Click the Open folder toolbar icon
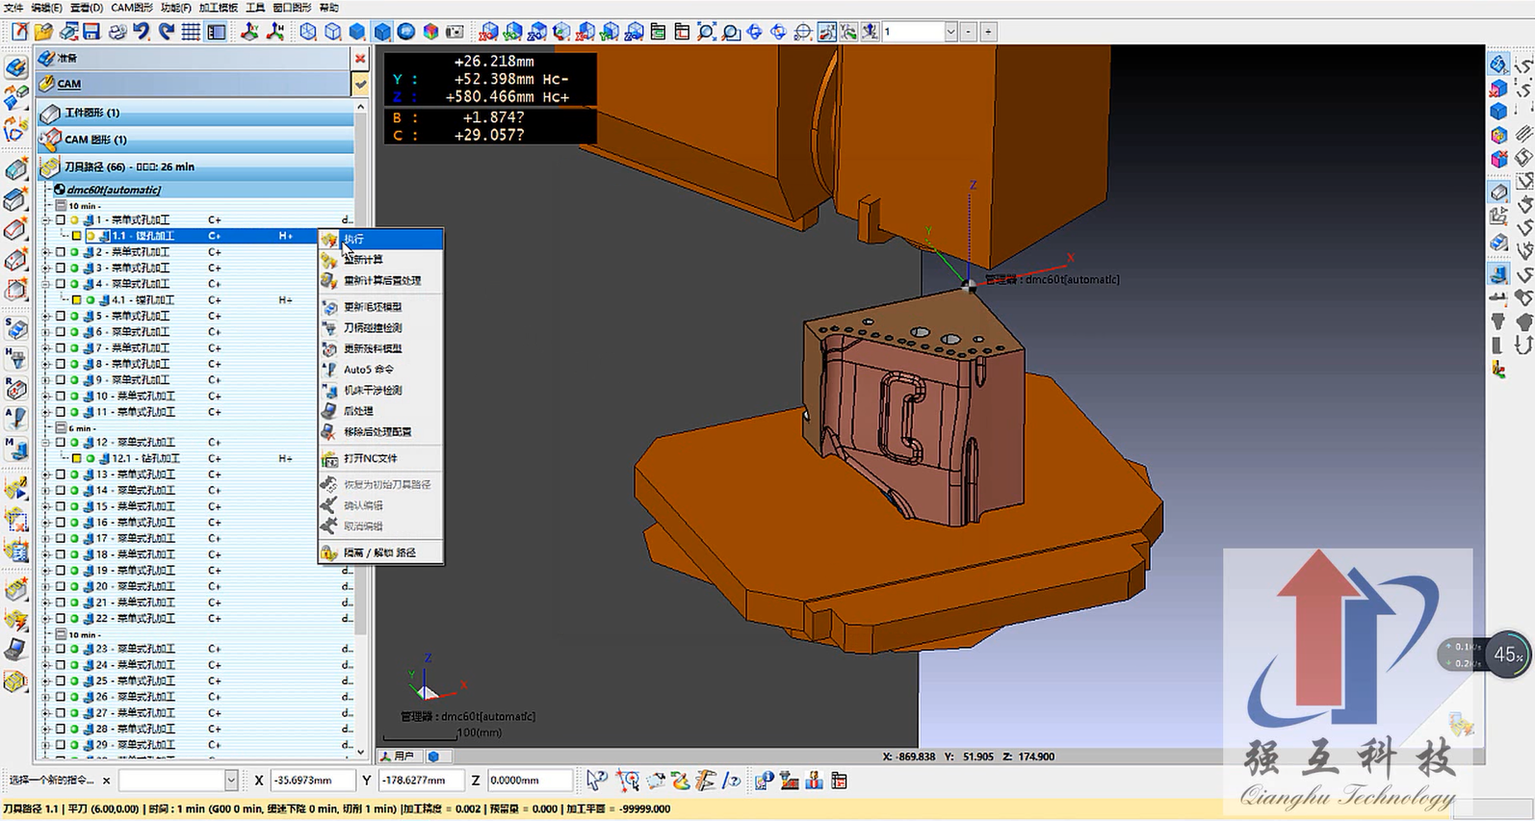1535x821 pixels. [x=43, y=32]
